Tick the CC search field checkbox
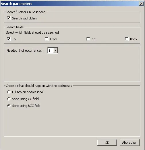The height and width of the screenshot is (150, 145). pos(88,39)
